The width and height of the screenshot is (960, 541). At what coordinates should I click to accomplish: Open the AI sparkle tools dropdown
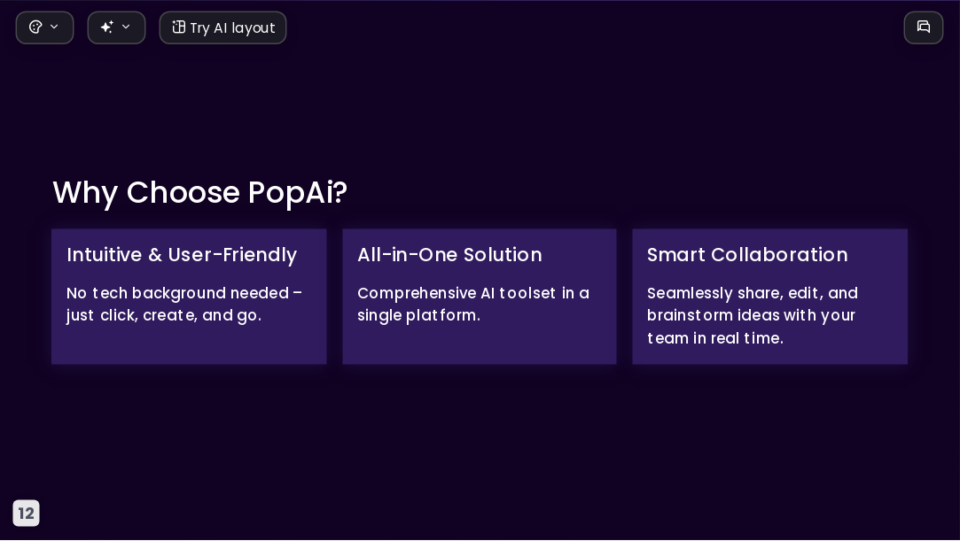coord(116,27)
